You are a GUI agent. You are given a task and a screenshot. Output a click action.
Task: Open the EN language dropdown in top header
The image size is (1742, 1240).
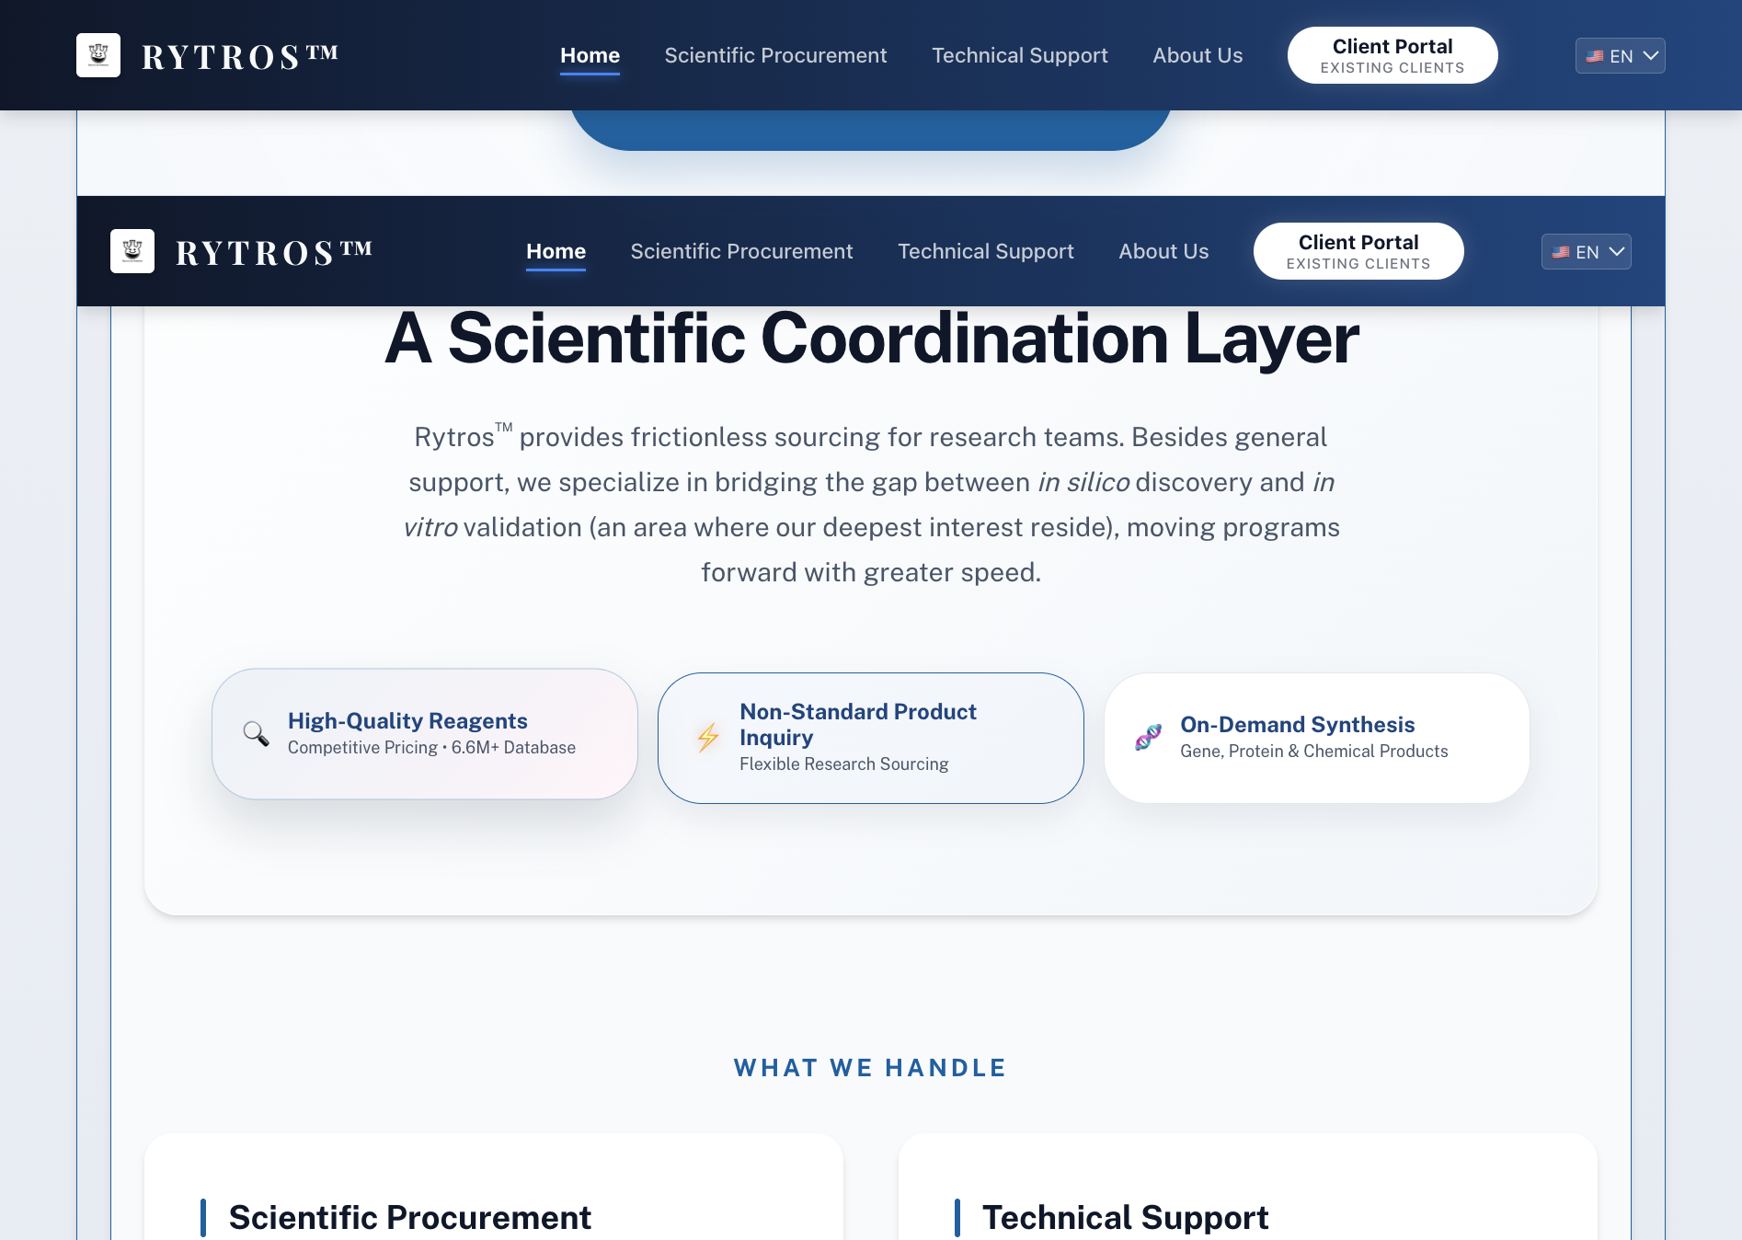click(x=1621, y=55)
